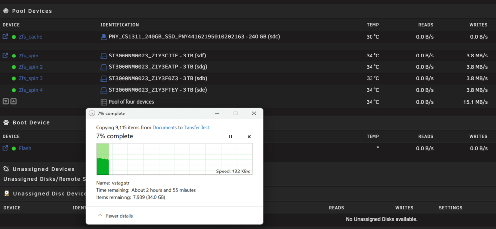Screen dimensions: 496x229
Task: Click the Pool Devices READS column header
Action: click(425, 25)
